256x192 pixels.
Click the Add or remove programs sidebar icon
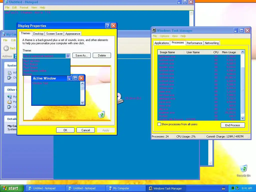(x=10, y=72)
